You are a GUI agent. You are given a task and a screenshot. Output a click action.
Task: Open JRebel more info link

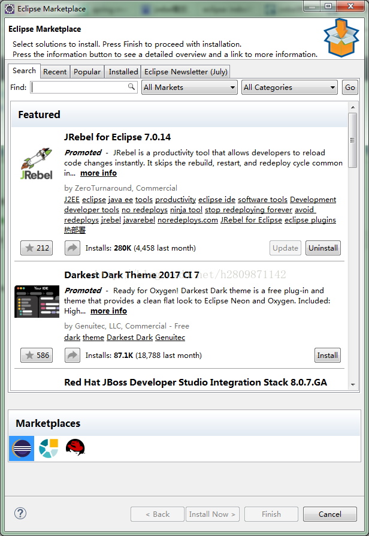click(x=98, y=173)
